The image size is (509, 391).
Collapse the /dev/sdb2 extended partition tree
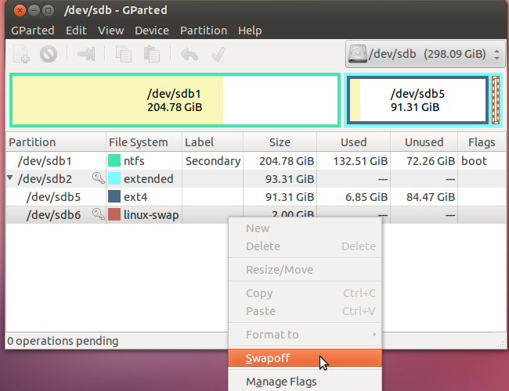tap(10, 178)
